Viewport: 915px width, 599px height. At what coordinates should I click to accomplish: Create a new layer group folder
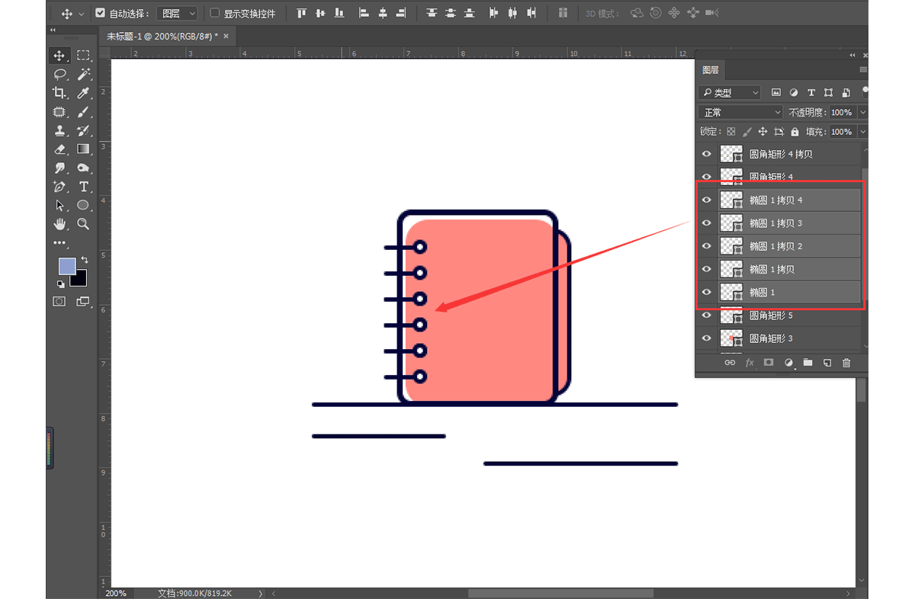pos(807,363)
